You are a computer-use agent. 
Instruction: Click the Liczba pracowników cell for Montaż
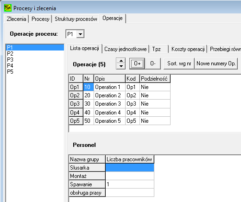(x=130, y=176)
